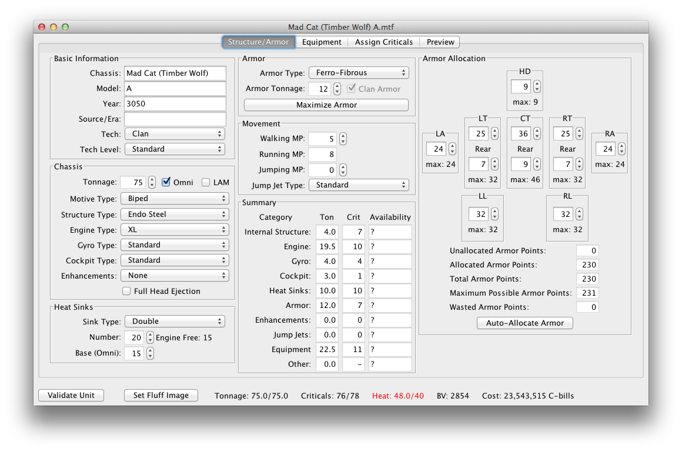The height and width of the screenshot is (452, 682).
Task: Click the Wasted Armor Points value
Action: [x=587, y=307]
